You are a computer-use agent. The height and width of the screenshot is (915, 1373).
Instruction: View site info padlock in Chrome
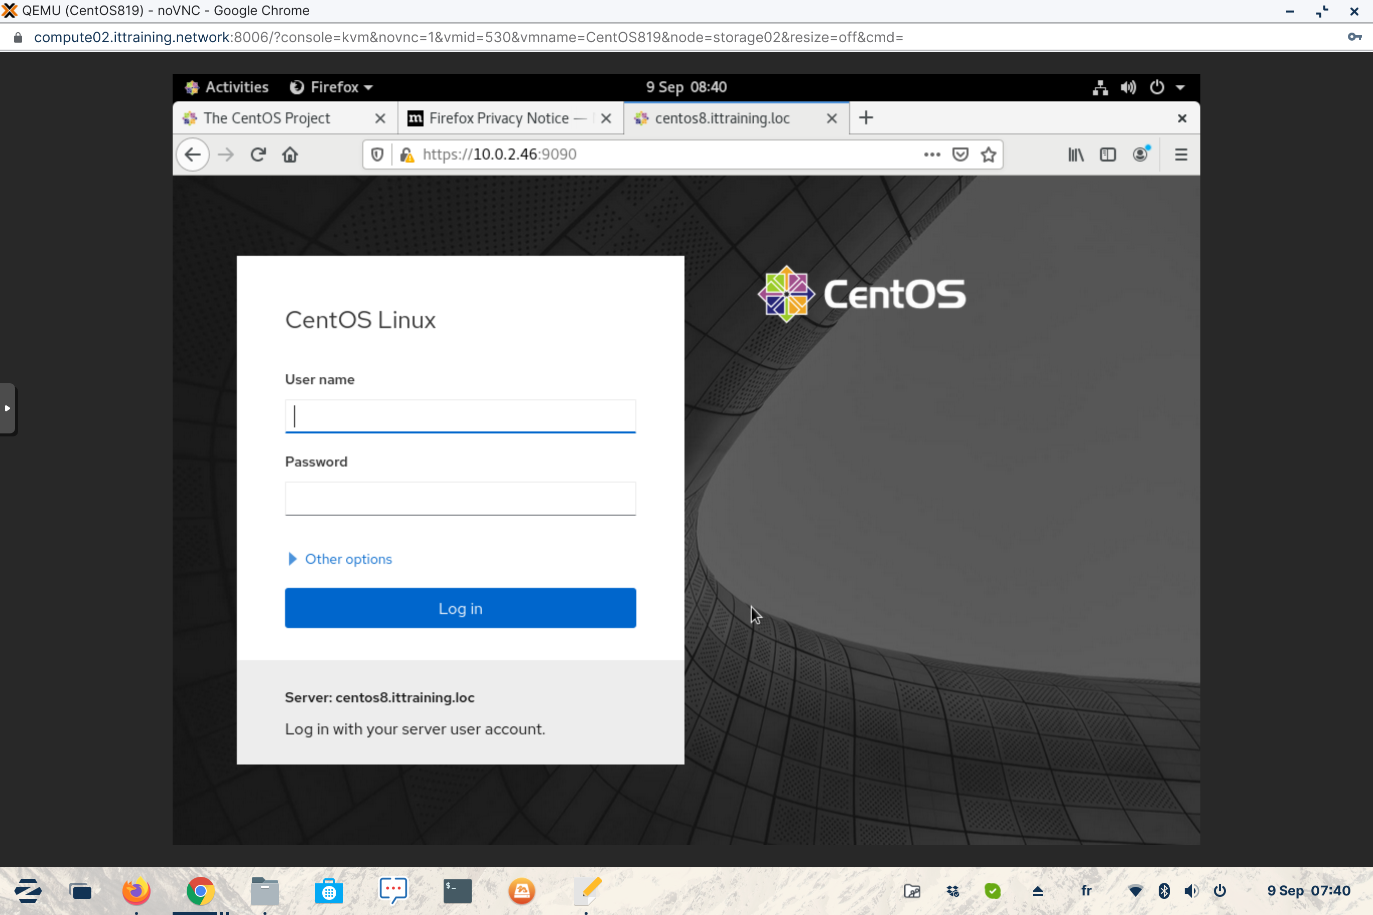click(x=18, y=37)
